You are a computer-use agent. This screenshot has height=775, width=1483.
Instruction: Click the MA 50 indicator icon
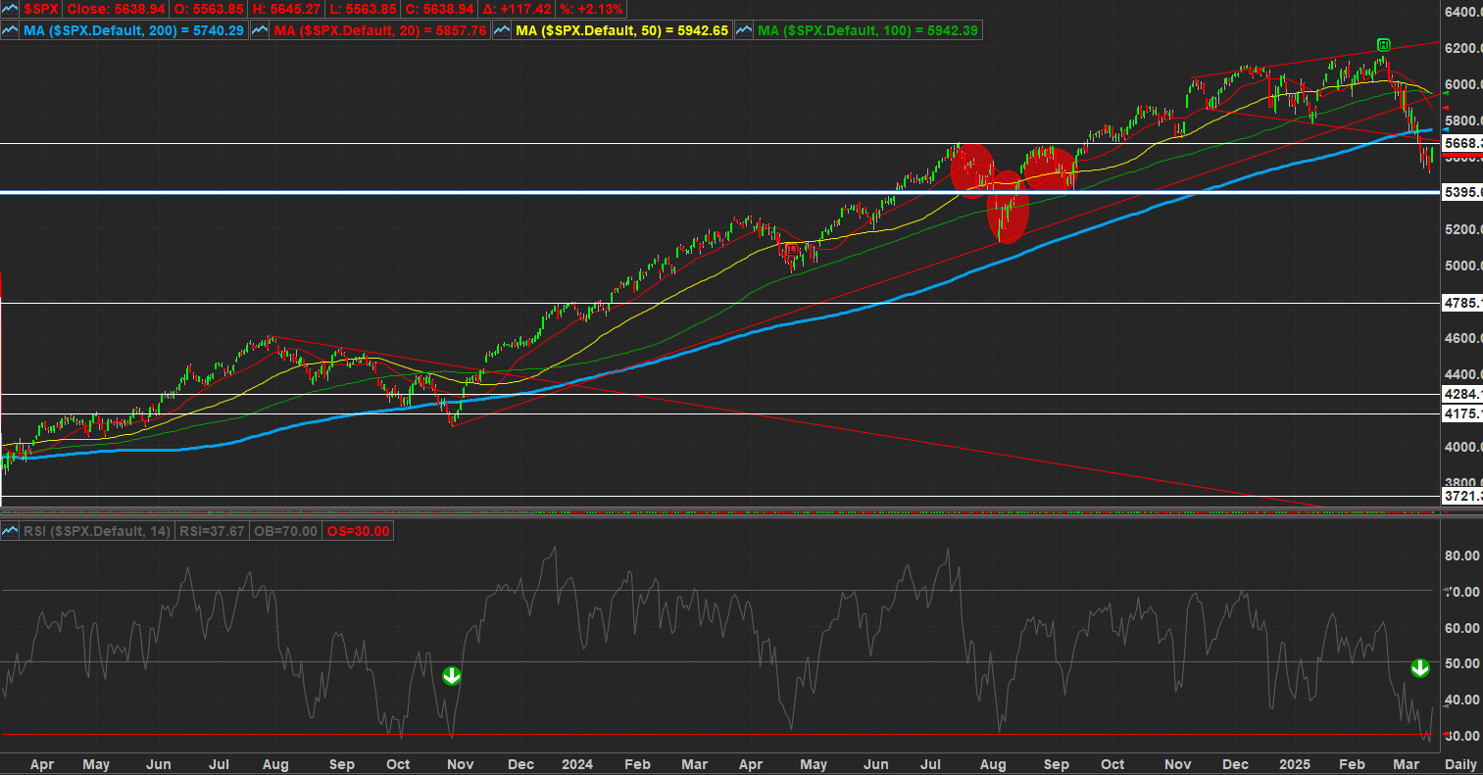tap(503, 30)
